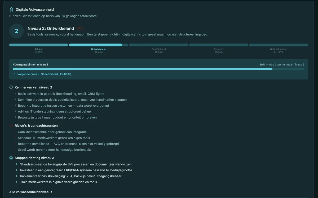Click the Voortgang binnen niveau 2 label
The image size is (318, 198).
[x=30, y=65]
